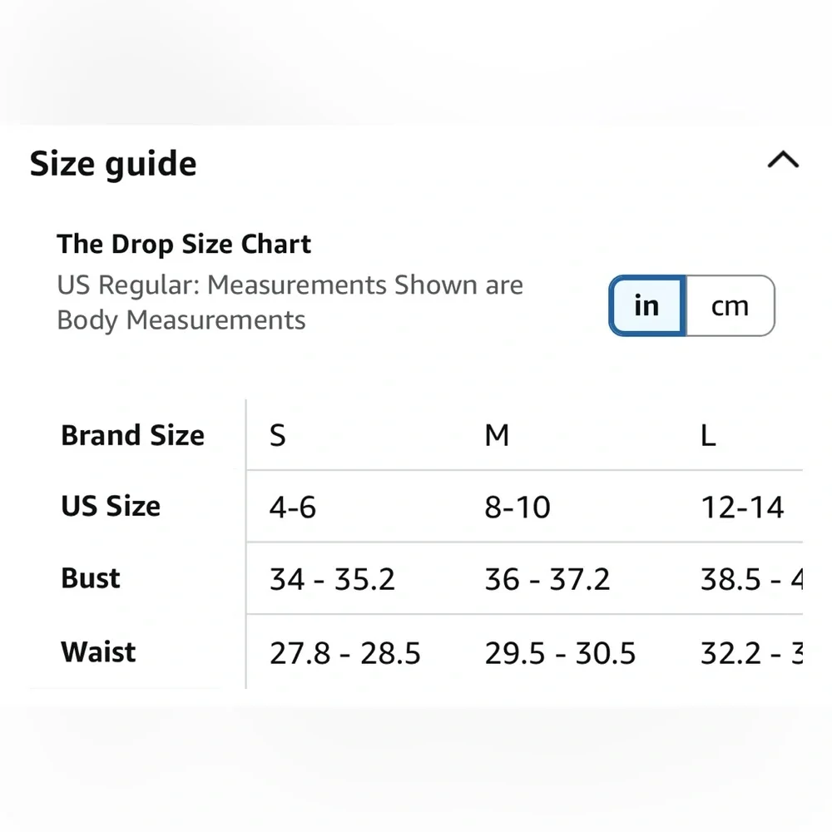Select the S brand size column
The height and width of the screenshot is (832, 832).
click(278, 436)
